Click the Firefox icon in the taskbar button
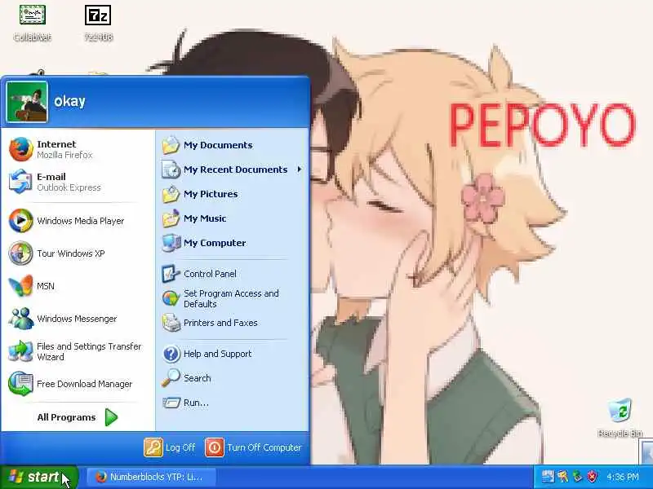The image size is (653, 489). pos(100,477)
